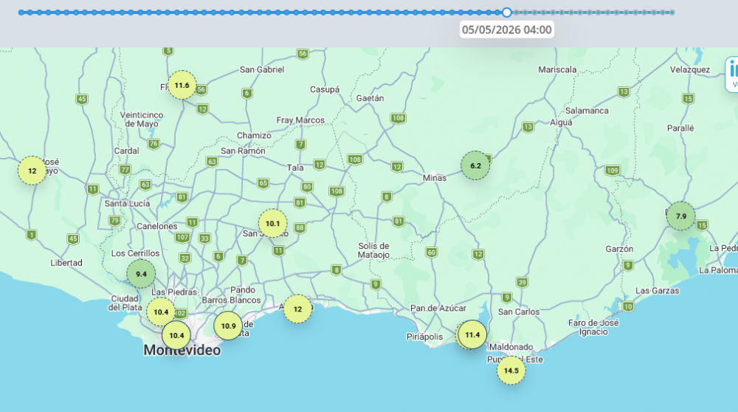Open the 12 marker near San José de Mayo

point(32,171)
